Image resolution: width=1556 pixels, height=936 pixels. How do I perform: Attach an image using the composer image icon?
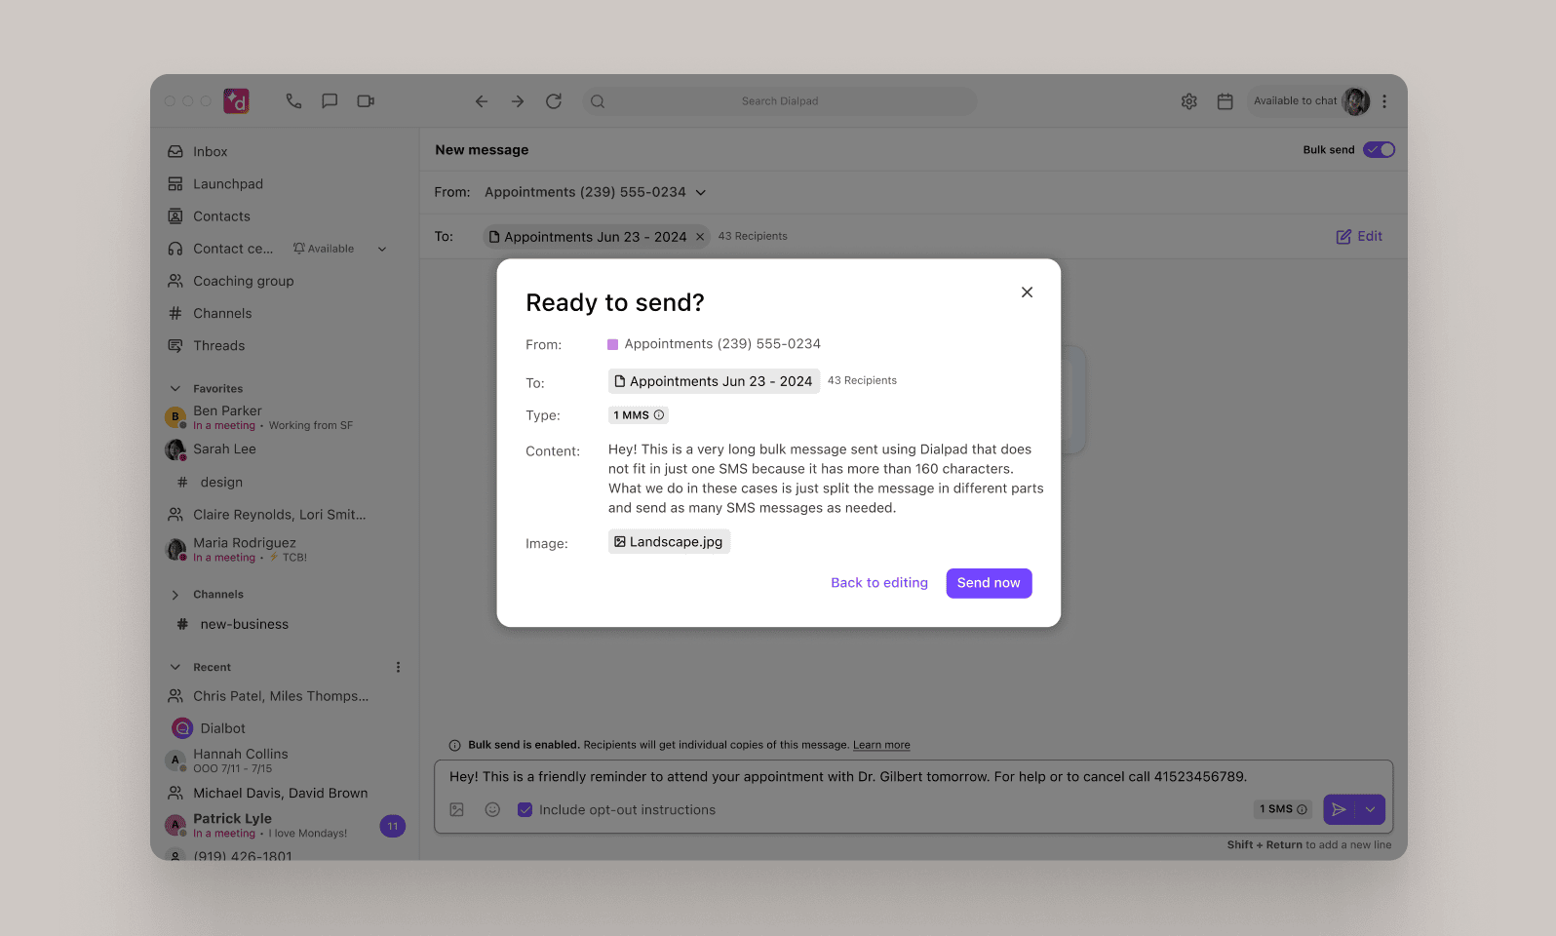click(457, 809)
